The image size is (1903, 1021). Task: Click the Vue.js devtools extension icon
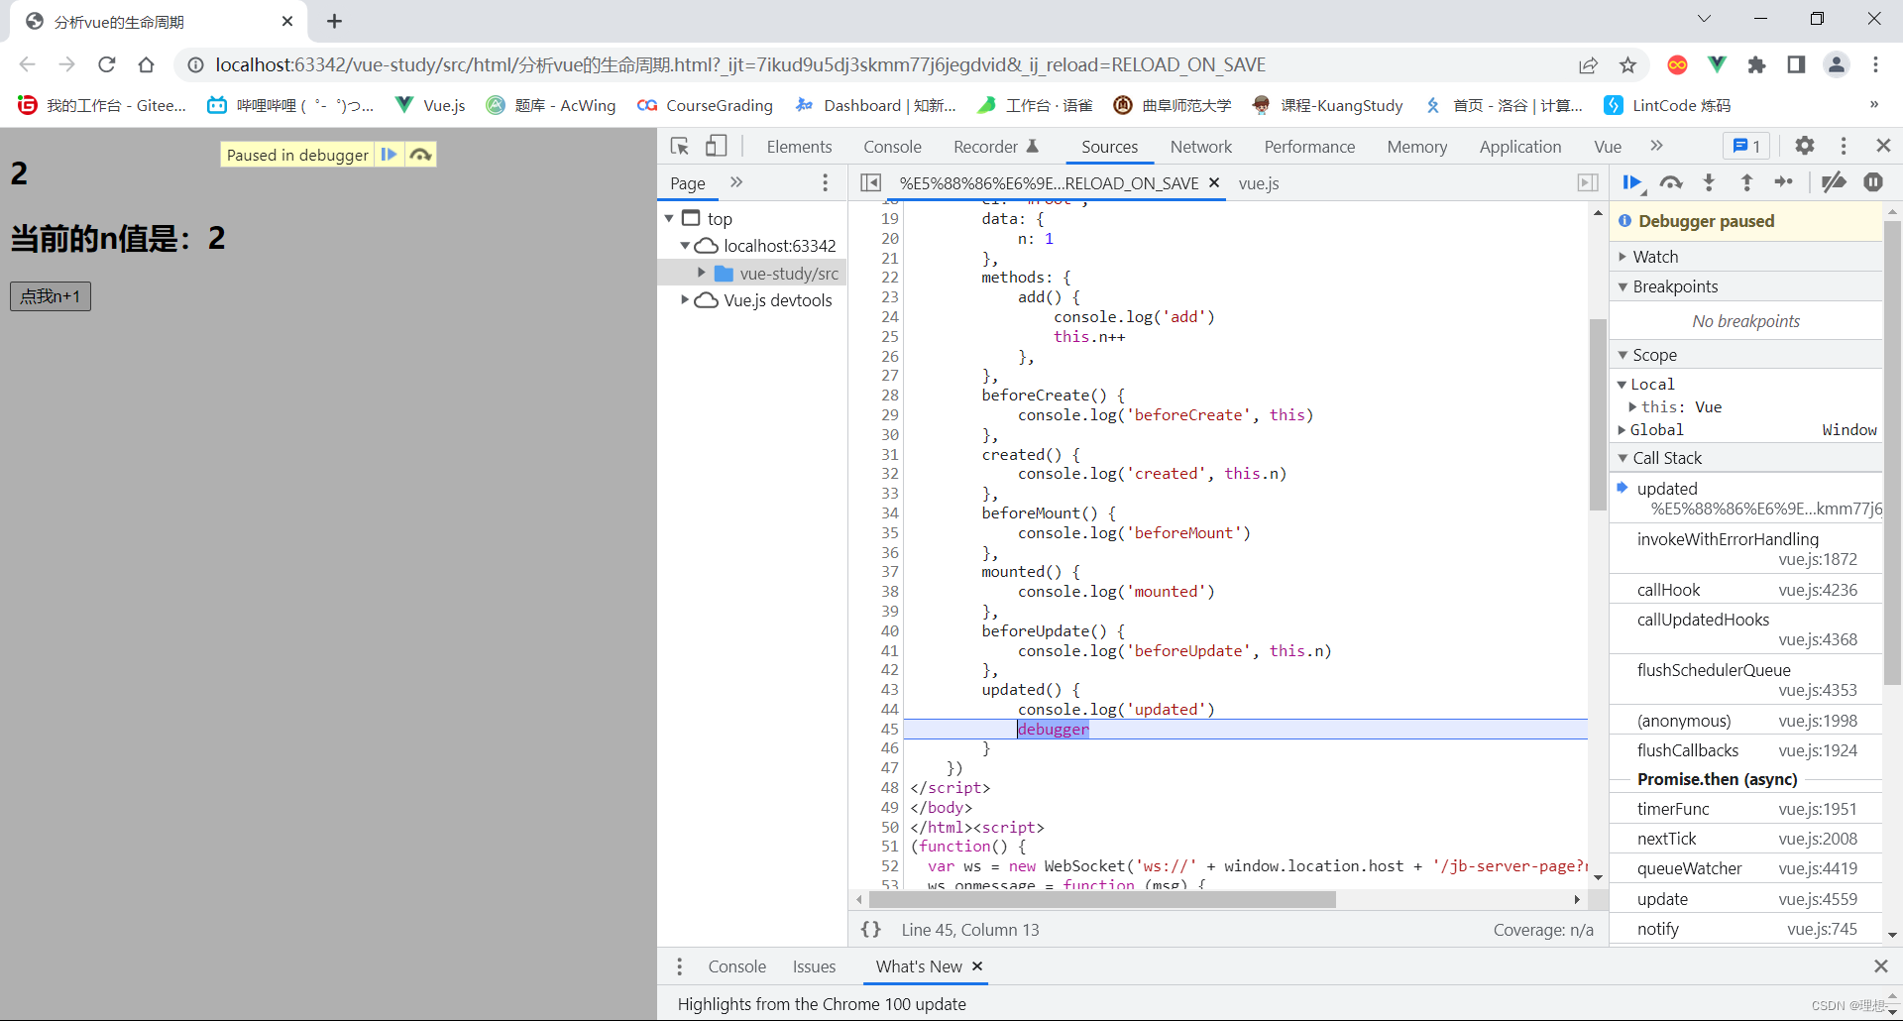tap(1717, 64)
